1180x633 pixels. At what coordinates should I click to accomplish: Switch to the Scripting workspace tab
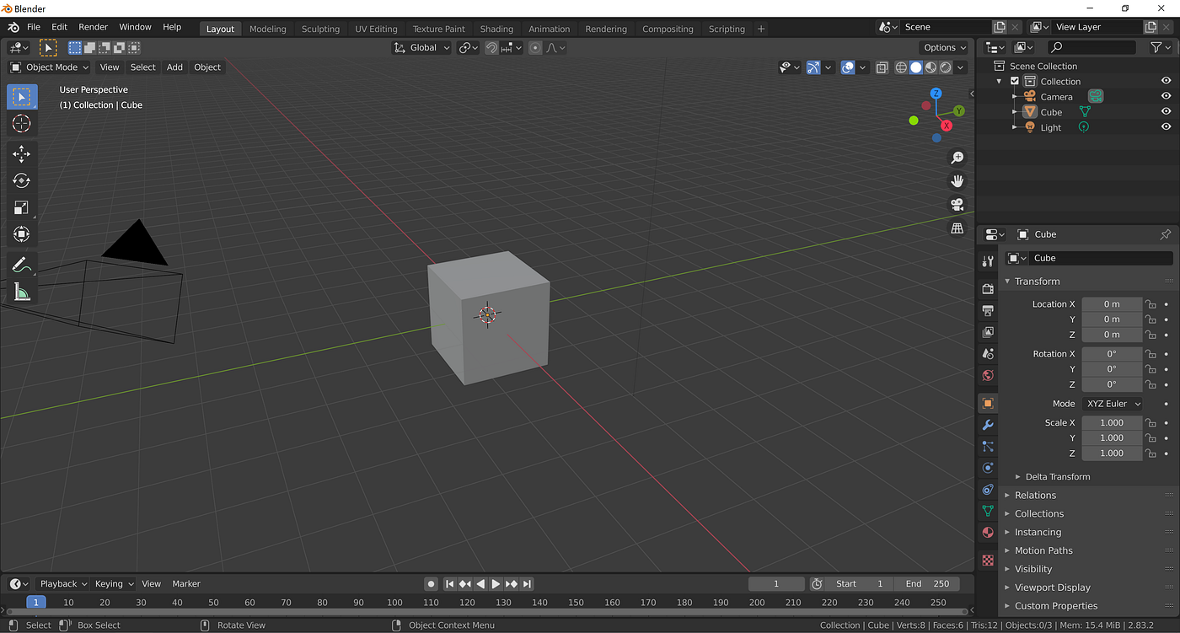pos(727,29)
